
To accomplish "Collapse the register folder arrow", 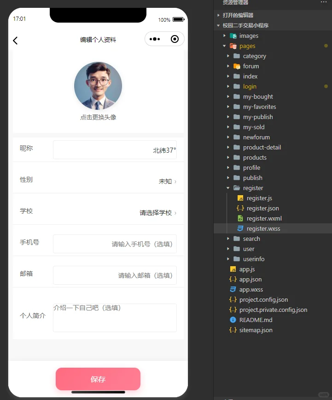I will [228, 188].
